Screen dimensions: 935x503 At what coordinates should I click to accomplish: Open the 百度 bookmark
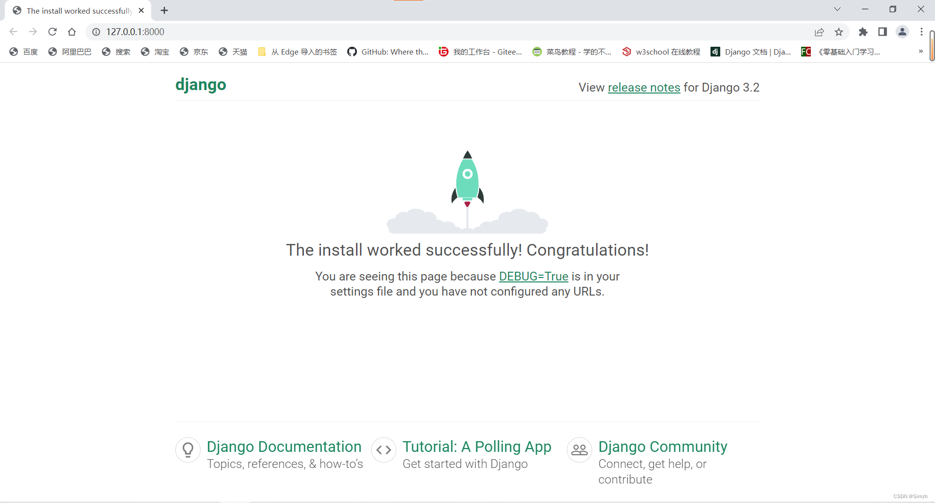pyautogui.click(x=23, y=52)
